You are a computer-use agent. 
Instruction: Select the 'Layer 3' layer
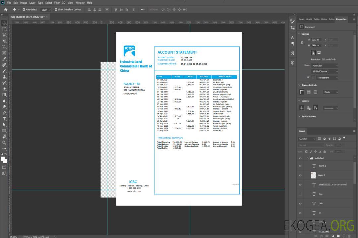(321, 175)
